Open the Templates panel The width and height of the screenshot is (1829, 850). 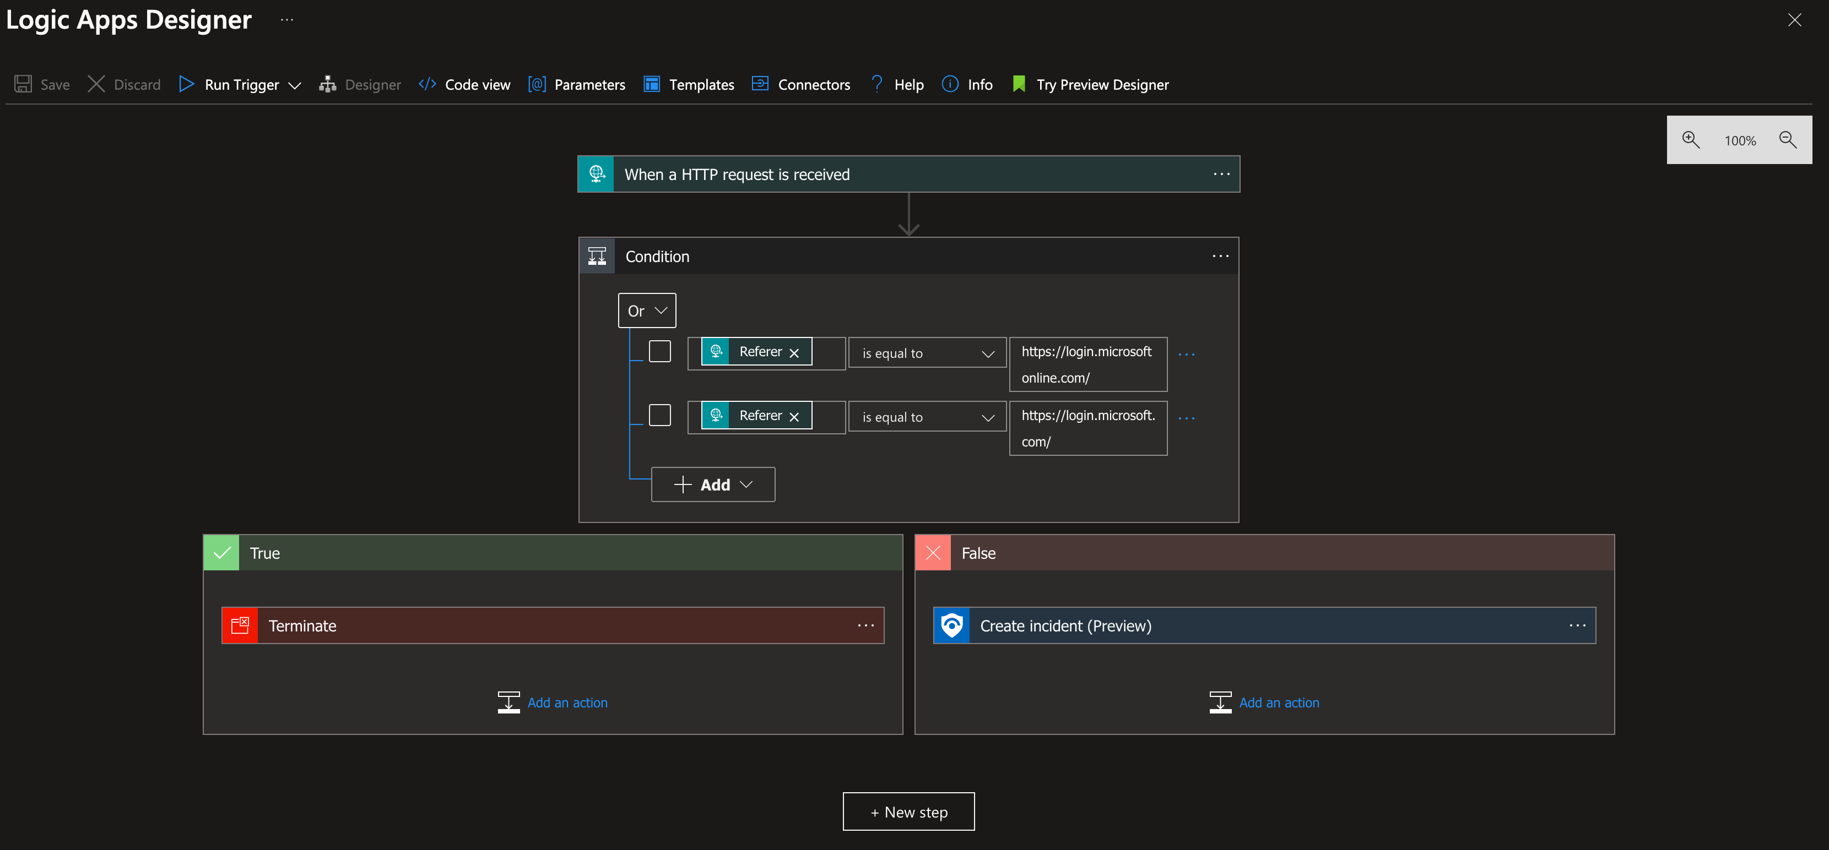[x=651, y=84]
